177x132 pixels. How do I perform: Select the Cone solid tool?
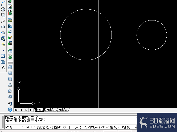tap(10, 85)
